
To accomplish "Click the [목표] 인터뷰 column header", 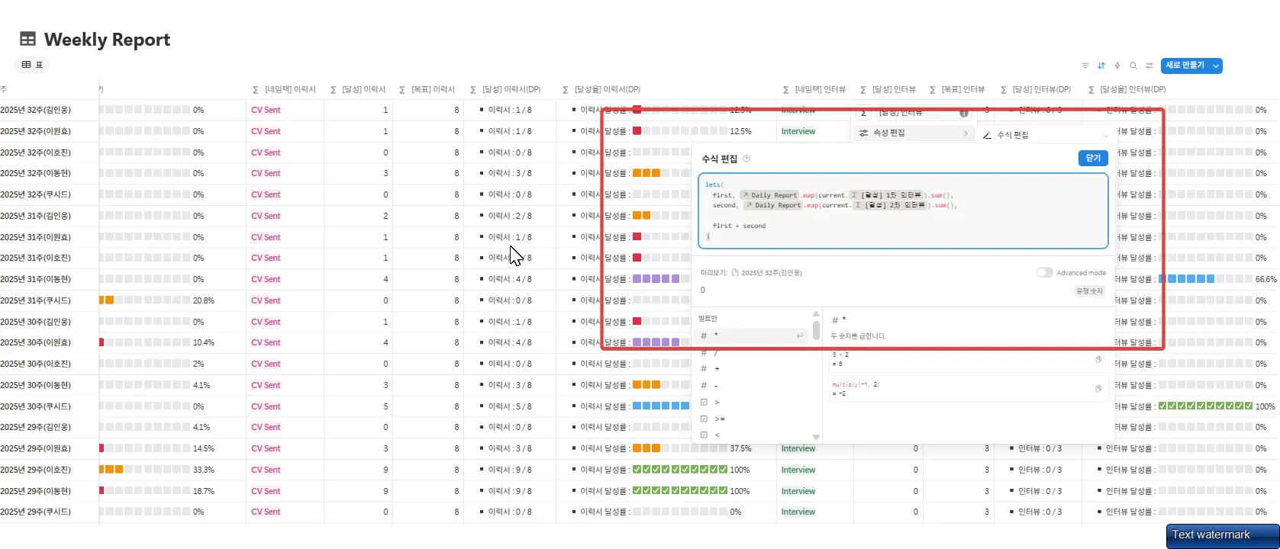I will pyautogui.click(x=959, y=90).
